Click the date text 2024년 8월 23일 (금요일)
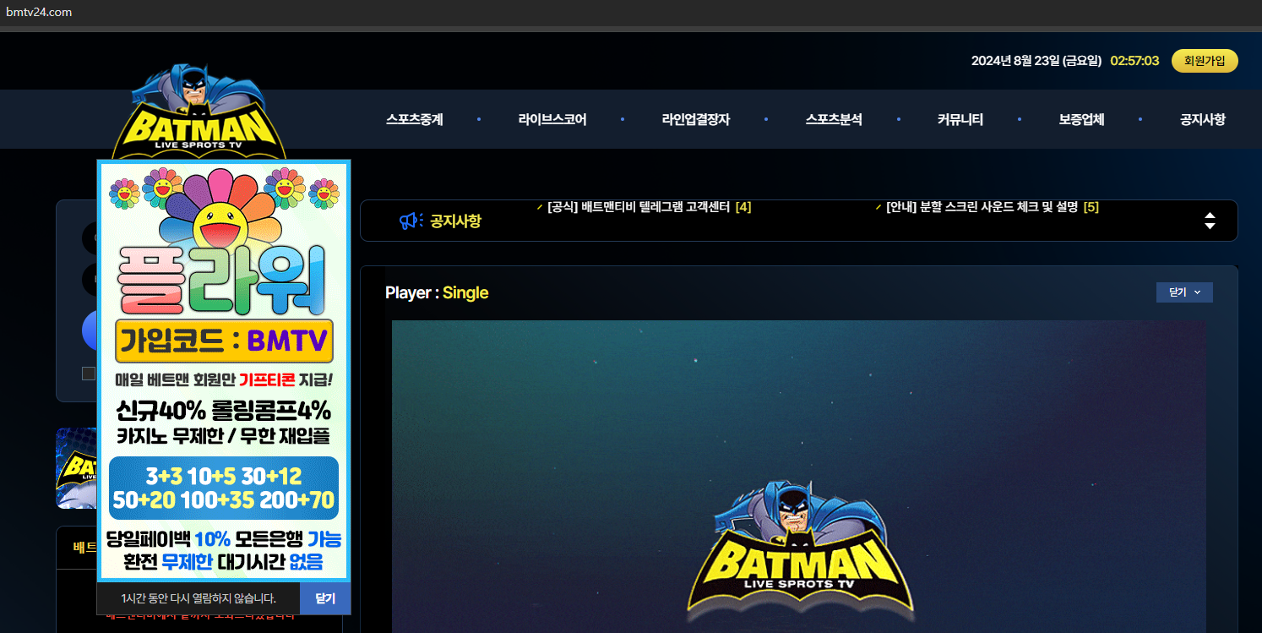This screenshot has height=633, width=1262. (x=1036, y=61)
